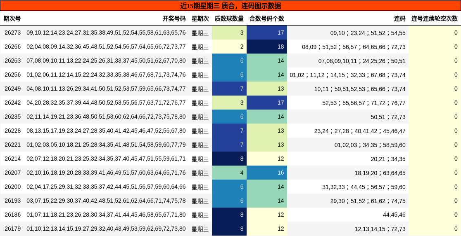Screen dimensions: 461x236
Task: Click the 质数球数量 column header
Action: click(x=229, y=19)
